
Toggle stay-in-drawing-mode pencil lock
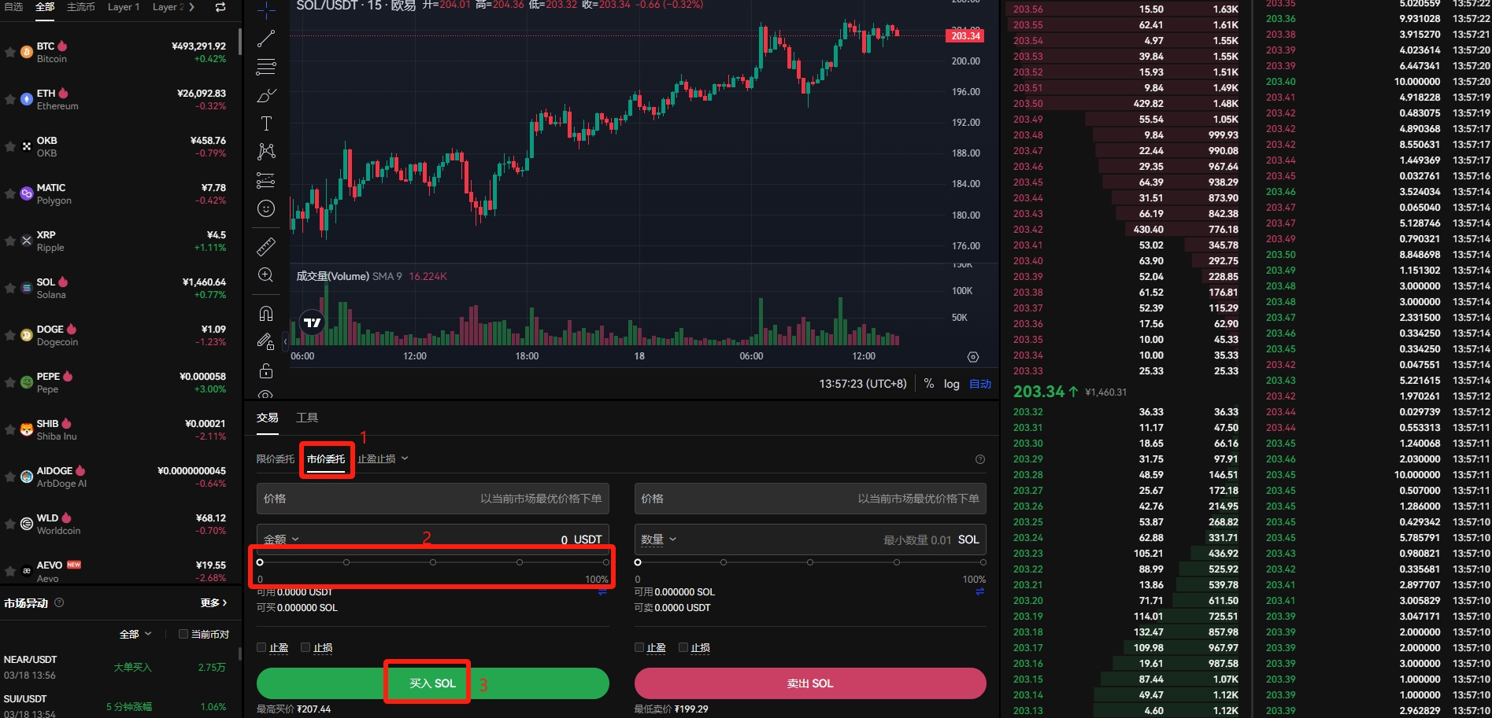266,341
